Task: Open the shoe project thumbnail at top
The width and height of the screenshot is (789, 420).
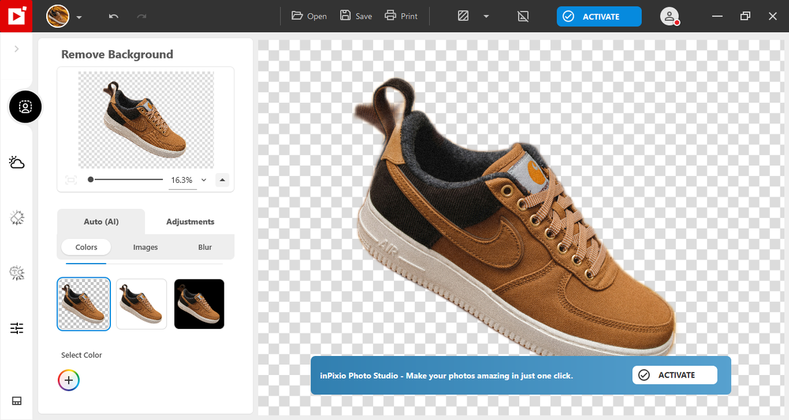Action: pos(58,16)
